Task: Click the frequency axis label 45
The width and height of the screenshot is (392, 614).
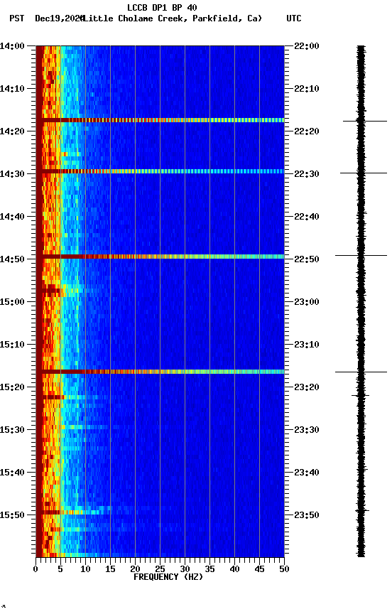Action: click(x=259, y=569)
